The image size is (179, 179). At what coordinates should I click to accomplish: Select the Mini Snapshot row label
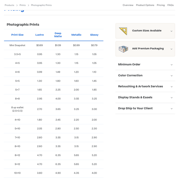(17, 45)
